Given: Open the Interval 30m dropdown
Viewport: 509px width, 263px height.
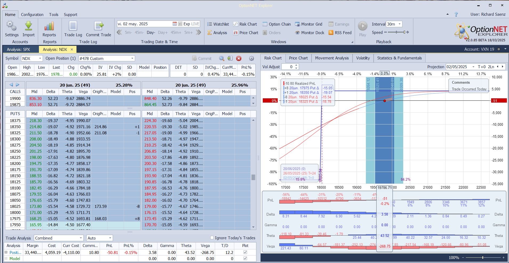Looking at the screenshot, I should (x=399, y=24).
